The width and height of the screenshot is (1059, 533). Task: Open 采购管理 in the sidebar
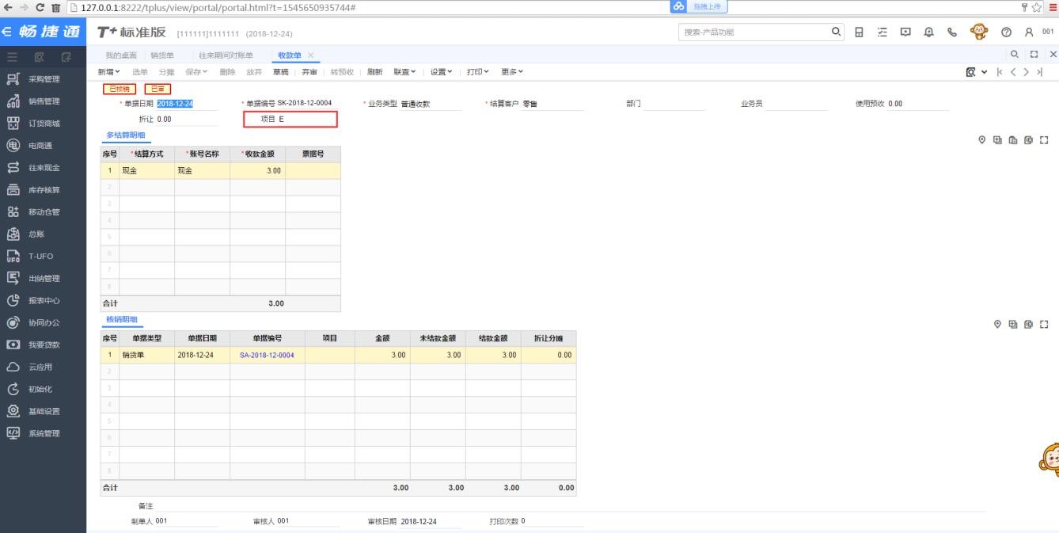click(44, 79)
